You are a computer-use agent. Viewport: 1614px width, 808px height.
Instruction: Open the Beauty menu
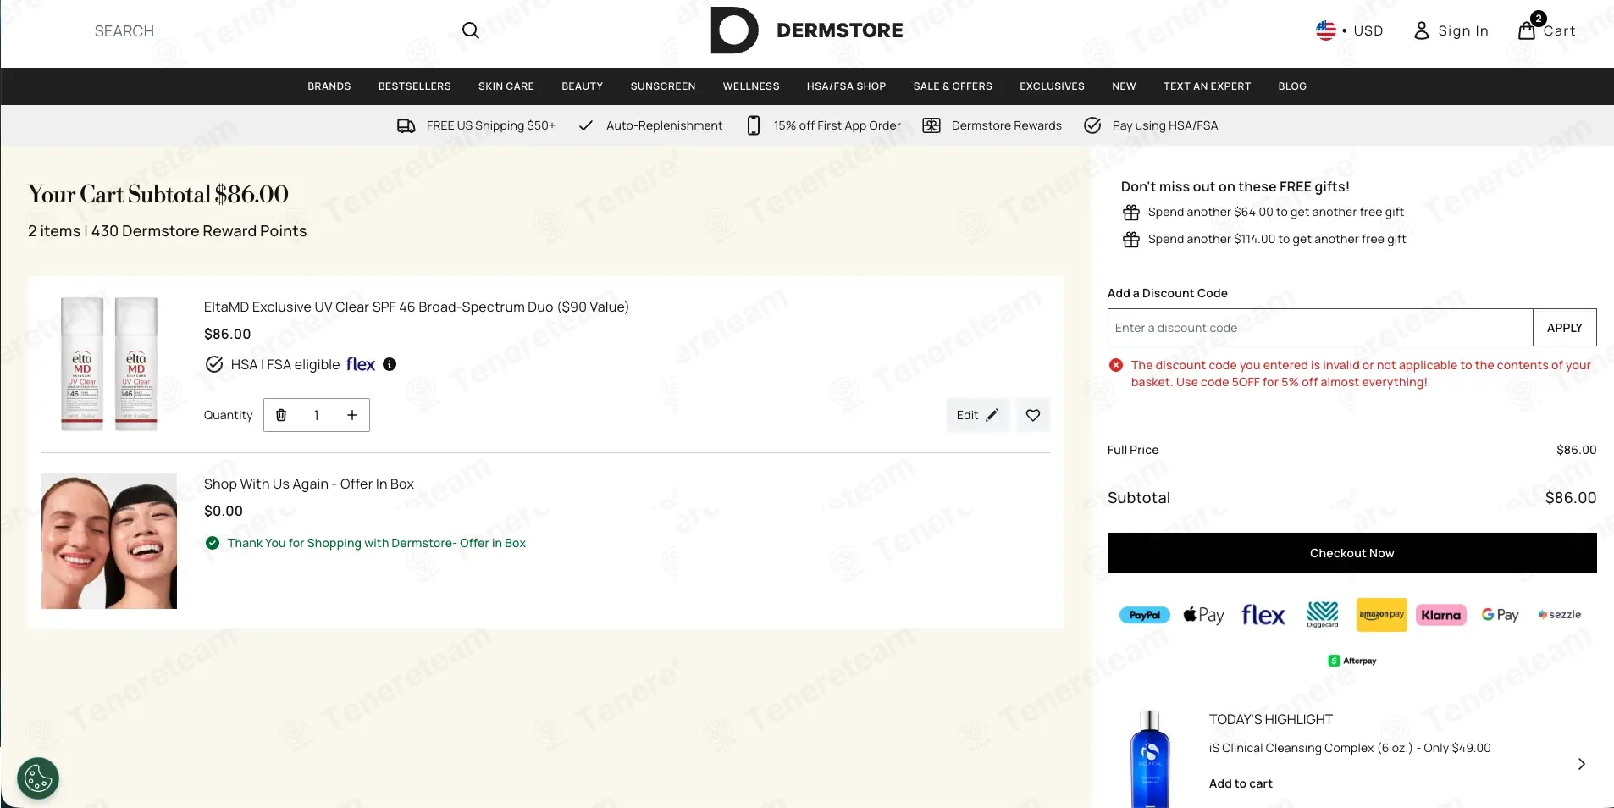coord(583,86)
